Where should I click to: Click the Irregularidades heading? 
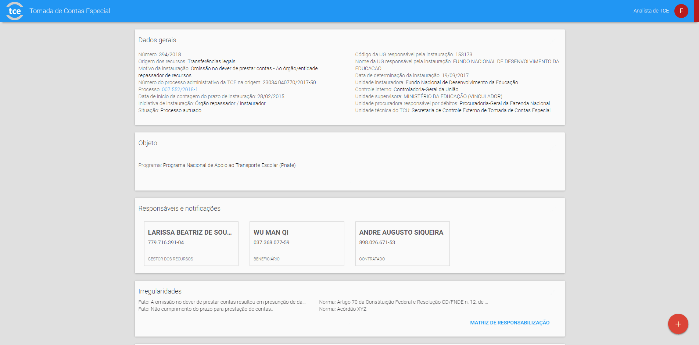160,291
